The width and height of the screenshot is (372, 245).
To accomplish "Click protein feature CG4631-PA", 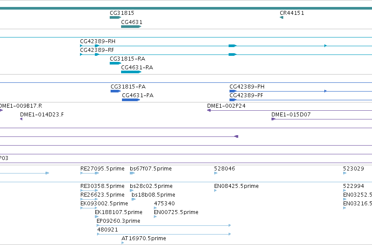I will pos(138,95).
